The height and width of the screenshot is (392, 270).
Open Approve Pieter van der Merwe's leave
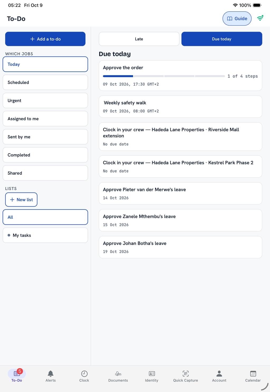coord(180,193)
